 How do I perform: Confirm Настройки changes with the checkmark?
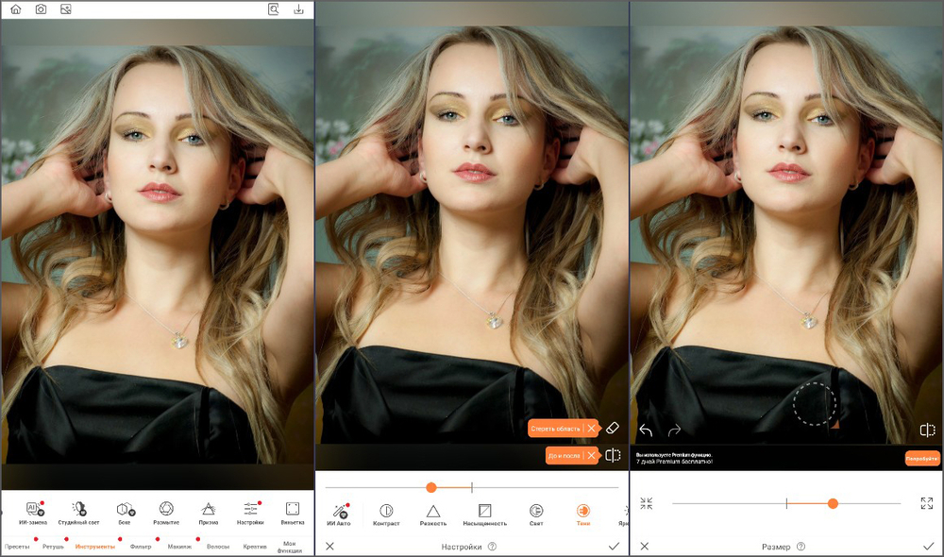(614, 546)
